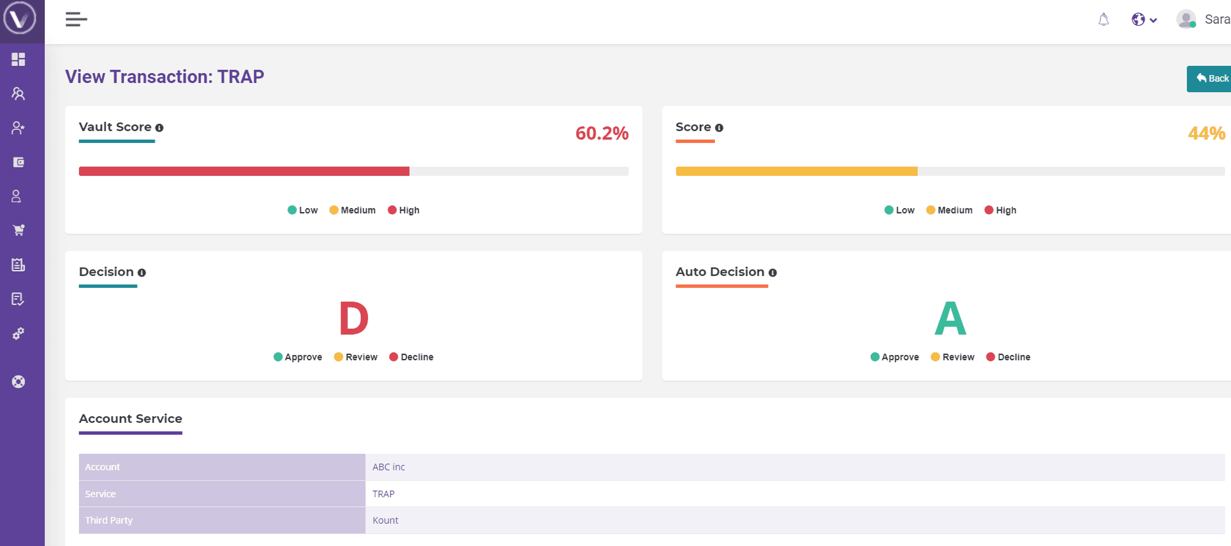This screenshot has width=1231, height=546.
Task: Click the Account row label
Action: pos(103,467)
